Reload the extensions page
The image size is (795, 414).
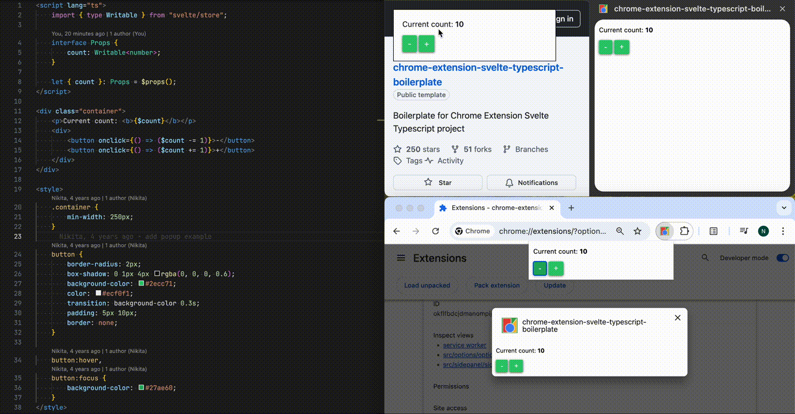(436, 231)
